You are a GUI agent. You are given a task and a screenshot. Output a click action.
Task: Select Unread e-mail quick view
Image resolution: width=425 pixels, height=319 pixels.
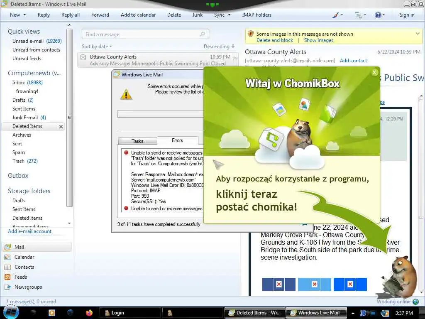click(37, 41)
